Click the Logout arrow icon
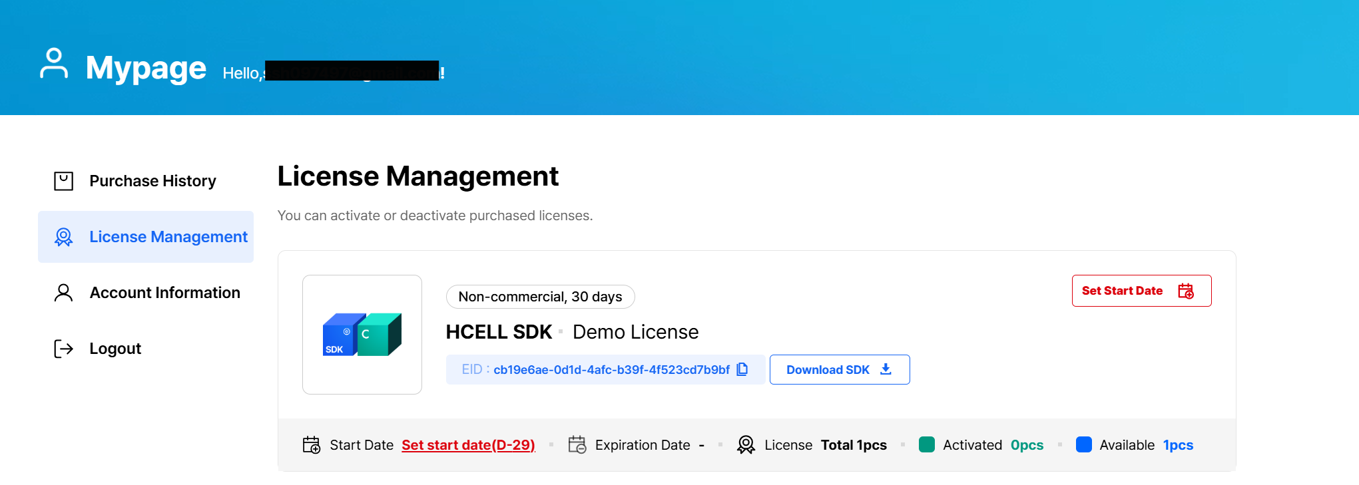1359x485 pixels. tap(63, 349)
